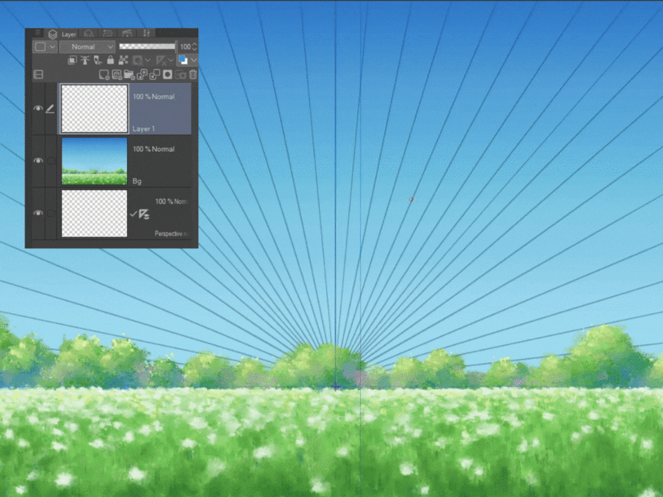Open the Auto Action tab with clapperboard

click(127, 33)
